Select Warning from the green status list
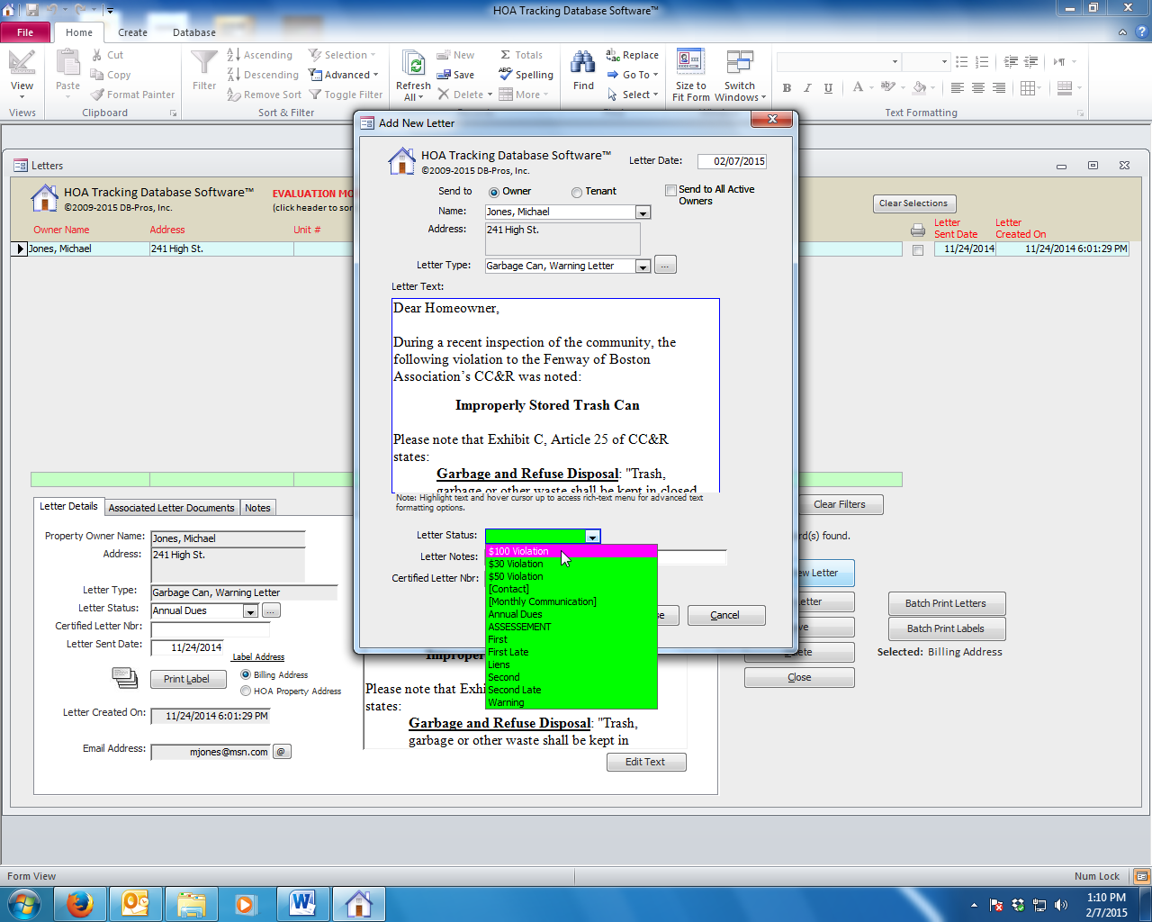 point(506,702)
